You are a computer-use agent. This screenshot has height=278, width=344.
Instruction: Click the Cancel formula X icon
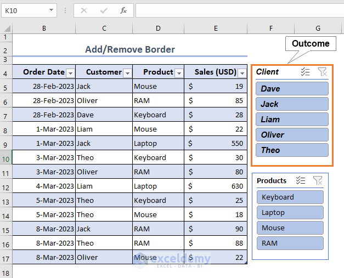click(x=84, y=10)
